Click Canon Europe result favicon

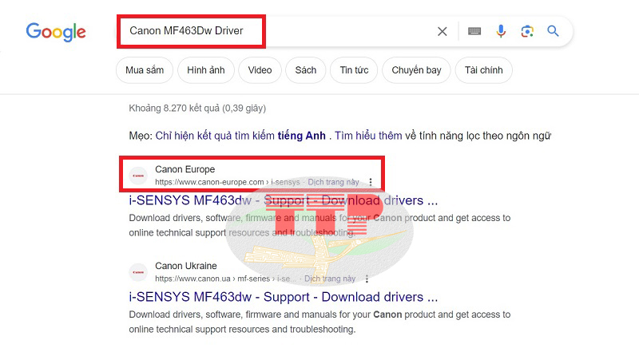click(x=138, y=176)
